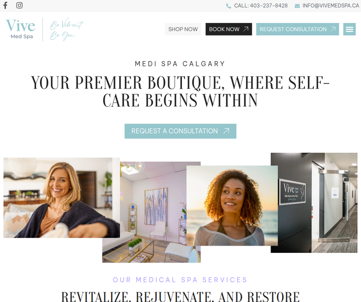Click the Request Consultation header button
361x302 pixels.
pyautogui.click(x=297, y=29)
